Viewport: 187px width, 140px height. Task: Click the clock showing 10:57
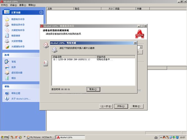pos(182,138)
